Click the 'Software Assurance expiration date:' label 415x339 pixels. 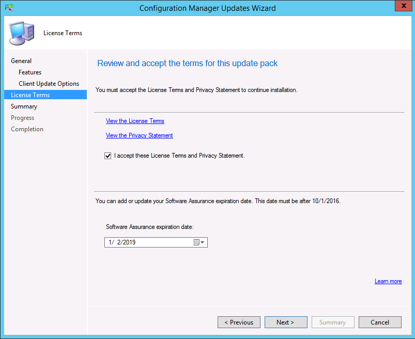coord(150,227)
